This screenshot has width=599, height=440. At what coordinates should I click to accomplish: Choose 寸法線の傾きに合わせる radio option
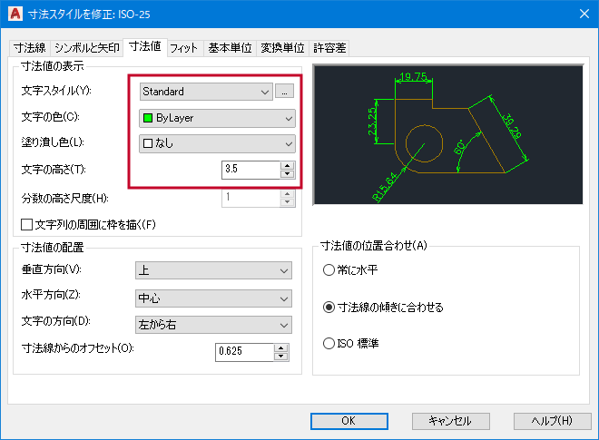pos(329,307)
